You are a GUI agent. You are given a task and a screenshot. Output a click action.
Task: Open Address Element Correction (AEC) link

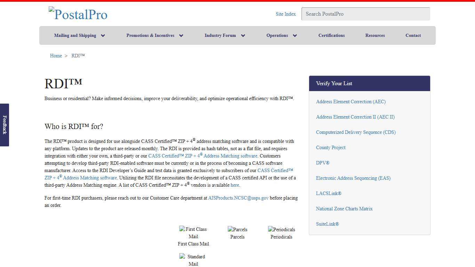point(351,102)
